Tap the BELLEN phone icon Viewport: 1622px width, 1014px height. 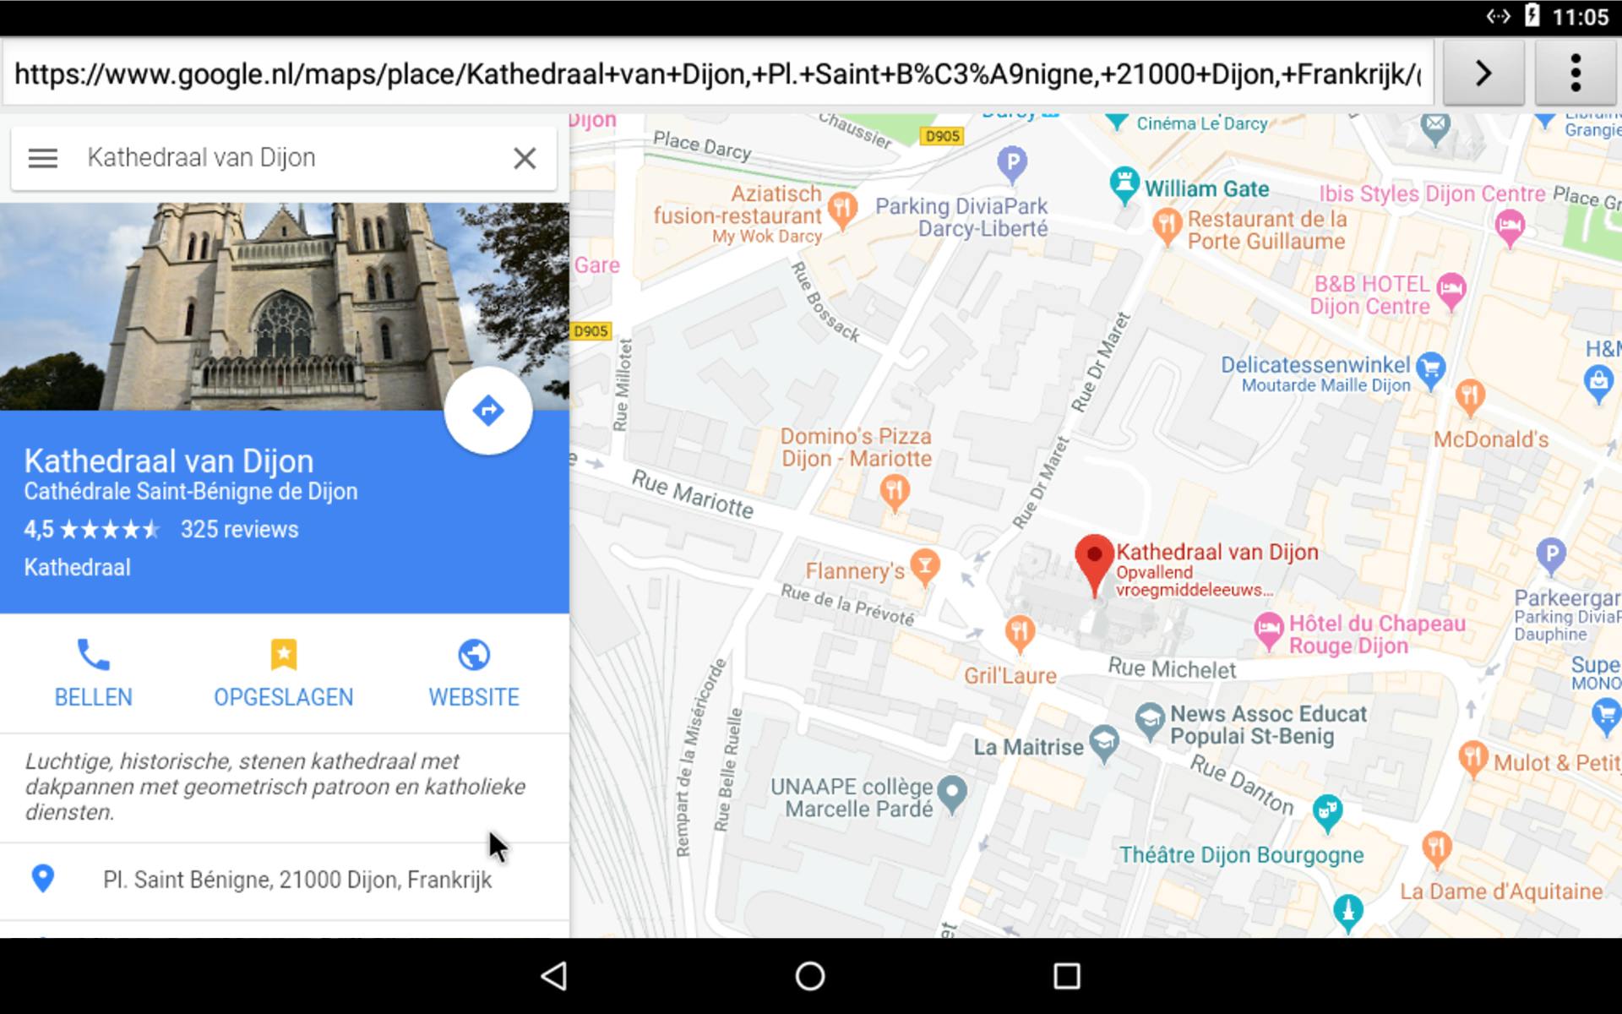point(93,655)
